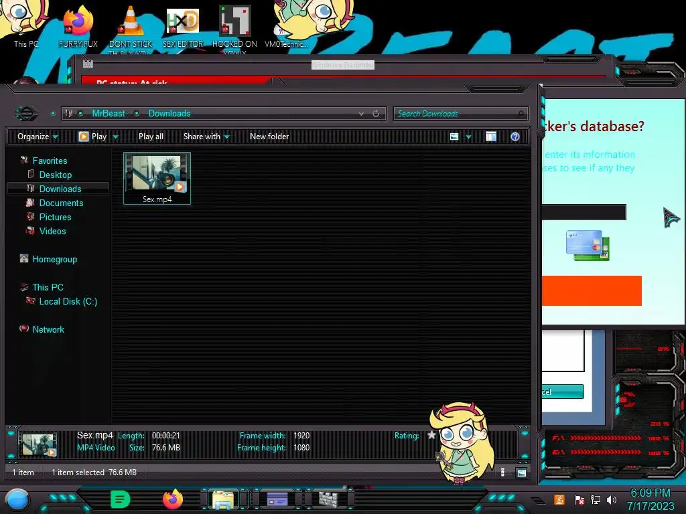This screenshot has height=514, width=686.
Task: Expand the address bar history dropdown
Action: tap(361, 114)
